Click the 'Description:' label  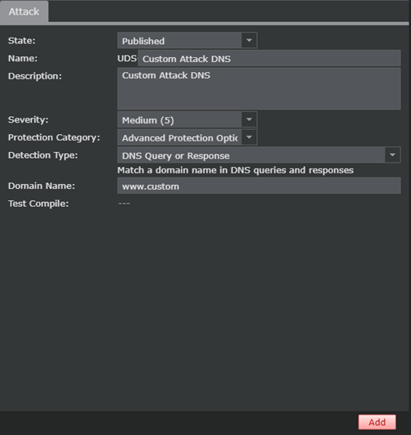[x=34, y=76]
